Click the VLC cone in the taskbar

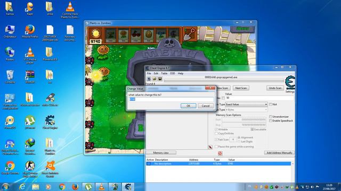tap(101, 187)
